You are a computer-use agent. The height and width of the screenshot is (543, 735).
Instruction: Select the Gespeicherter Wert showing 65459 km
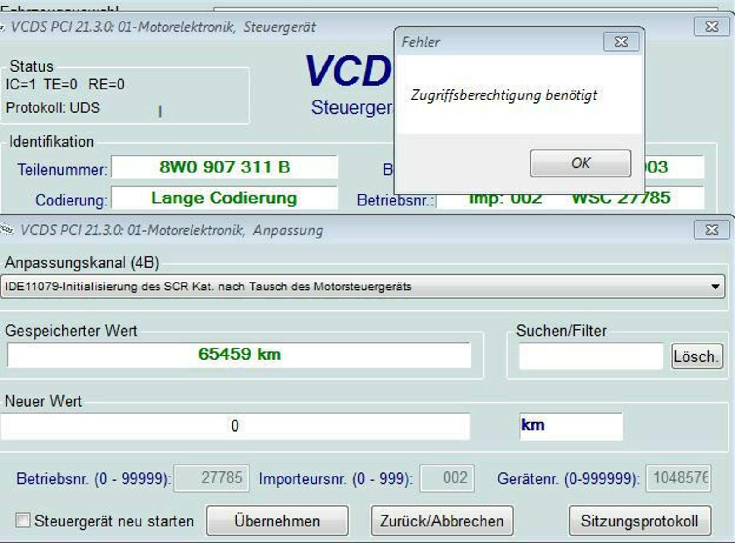pos(239,354)
